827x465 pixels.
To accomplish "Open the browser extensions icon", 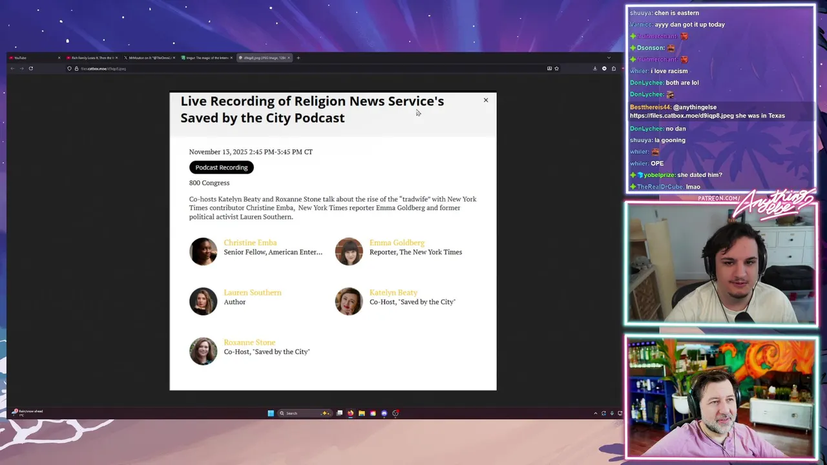I will point(614,68).
